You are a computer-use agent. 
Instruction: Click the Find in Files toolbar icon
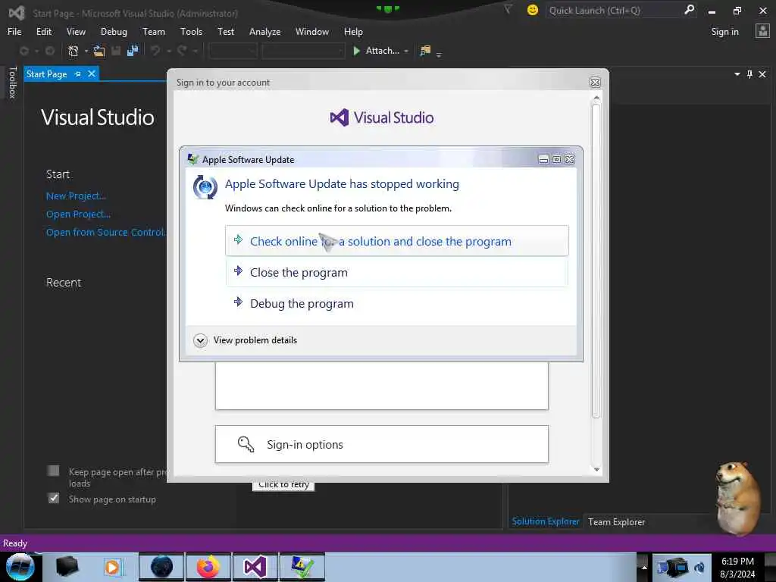[425, 51]
